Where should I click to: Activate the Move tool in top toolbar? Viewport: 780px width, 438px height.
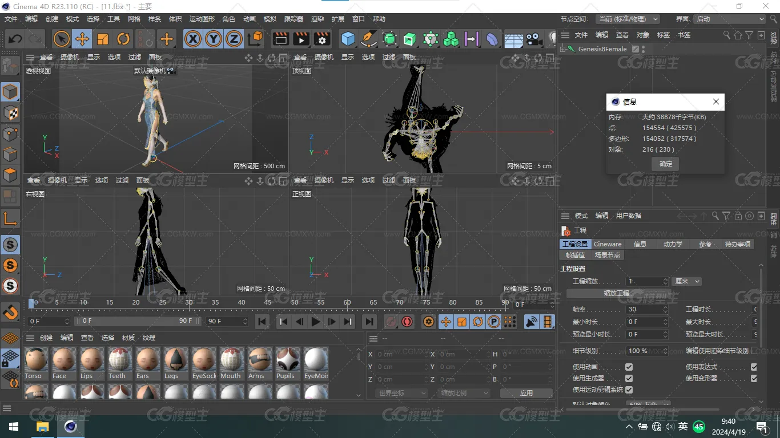(82, 39)
